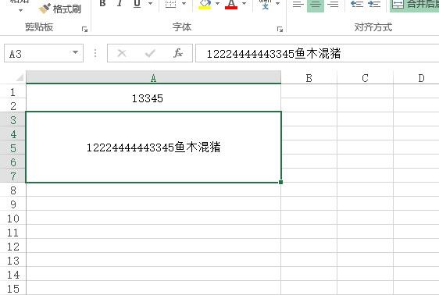Toggle bold formatting
This screenshot has height=295, width=439.
(102, 4)
